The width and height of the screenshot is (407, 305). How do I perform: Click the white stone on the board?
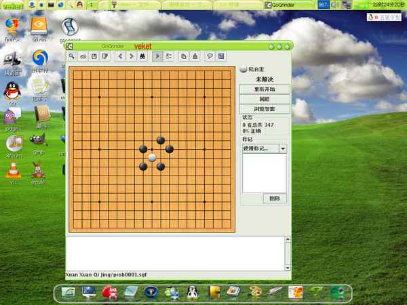(x=152, y=158)
